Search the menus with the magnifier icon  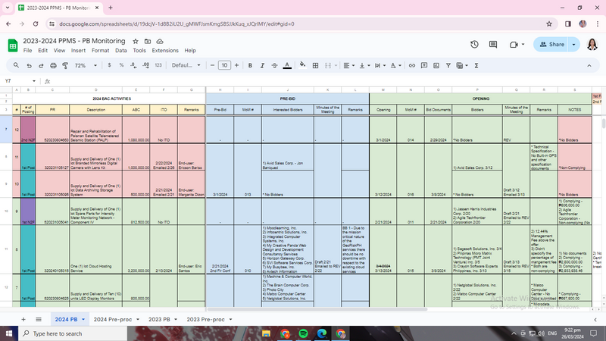(16, 65)
